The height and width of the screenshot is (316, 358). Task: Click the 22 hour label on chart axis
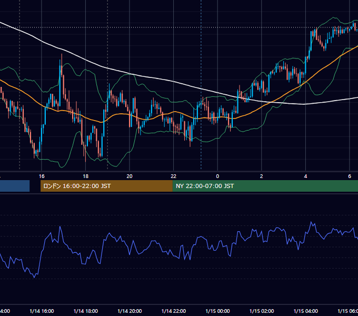click(x=174, y=176)
